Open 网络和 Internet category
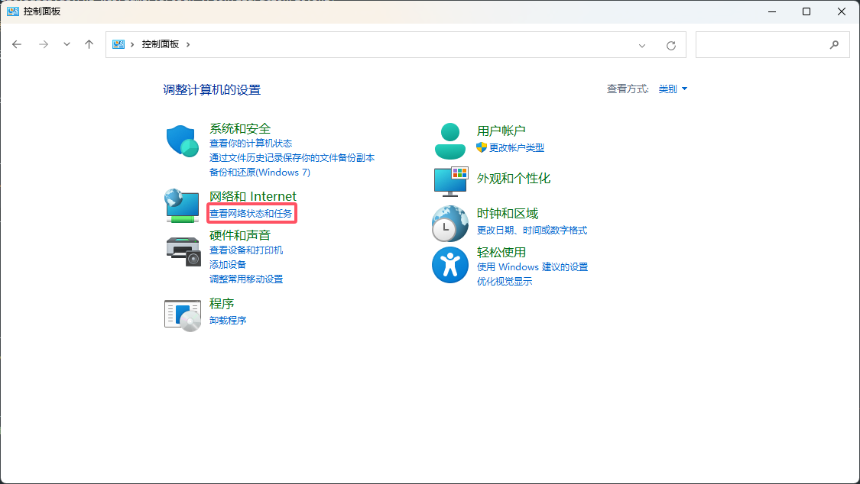This screenshot has width=860, height=484. [253, 196]
